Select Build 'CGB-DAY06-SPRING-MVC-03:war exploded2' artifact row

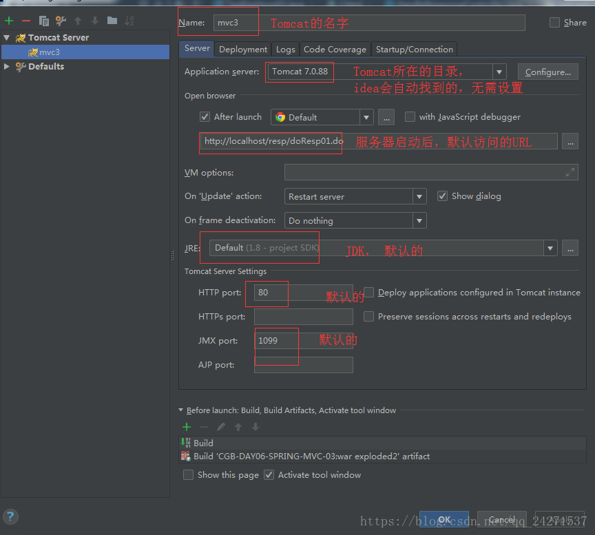(382, 456)
